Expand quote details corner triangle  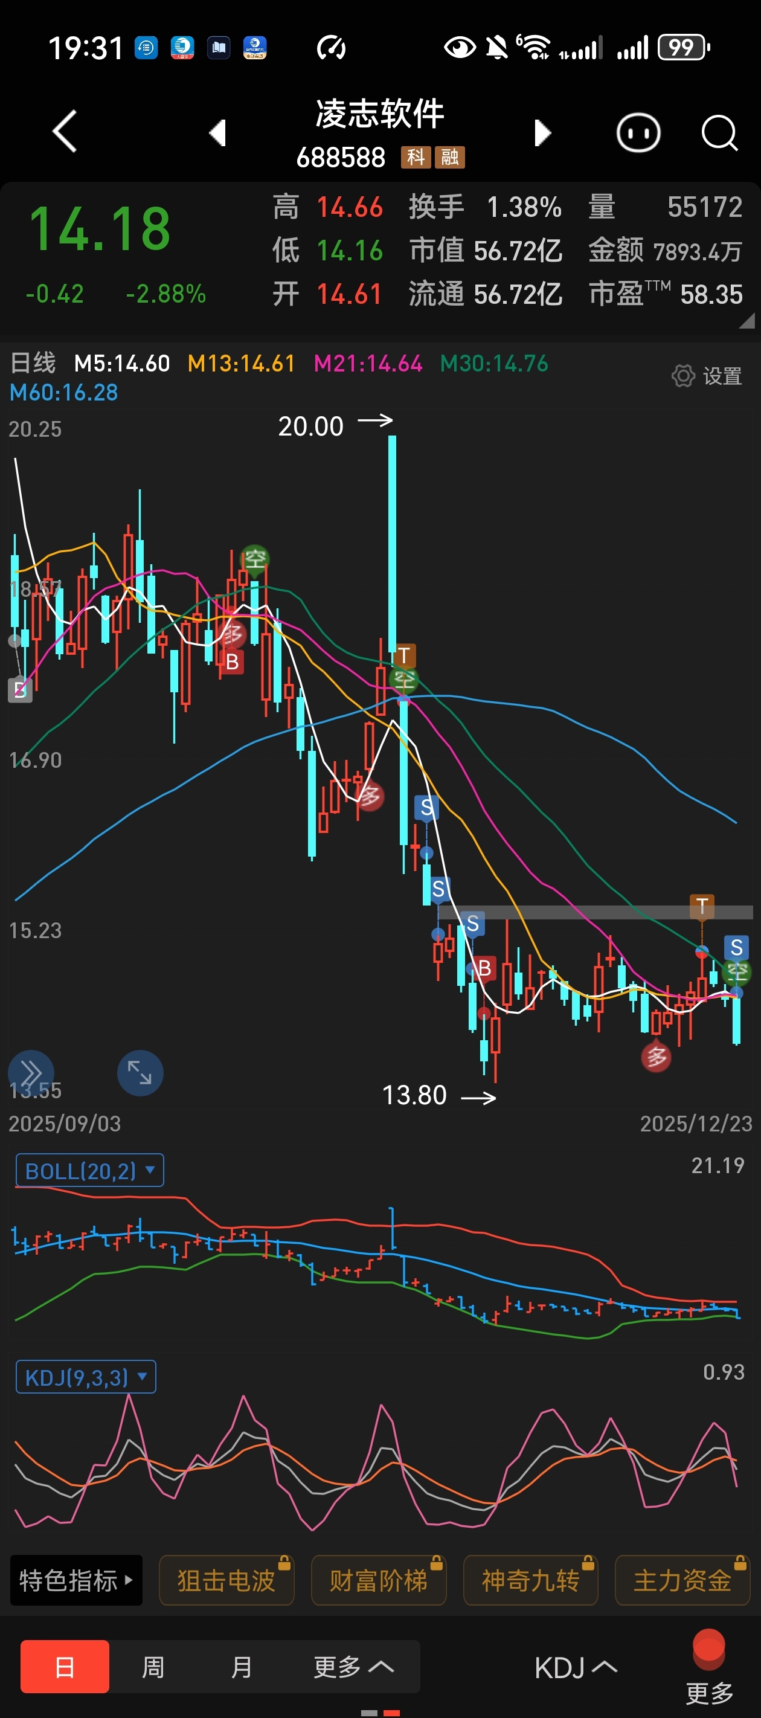[x=747, y=321]
